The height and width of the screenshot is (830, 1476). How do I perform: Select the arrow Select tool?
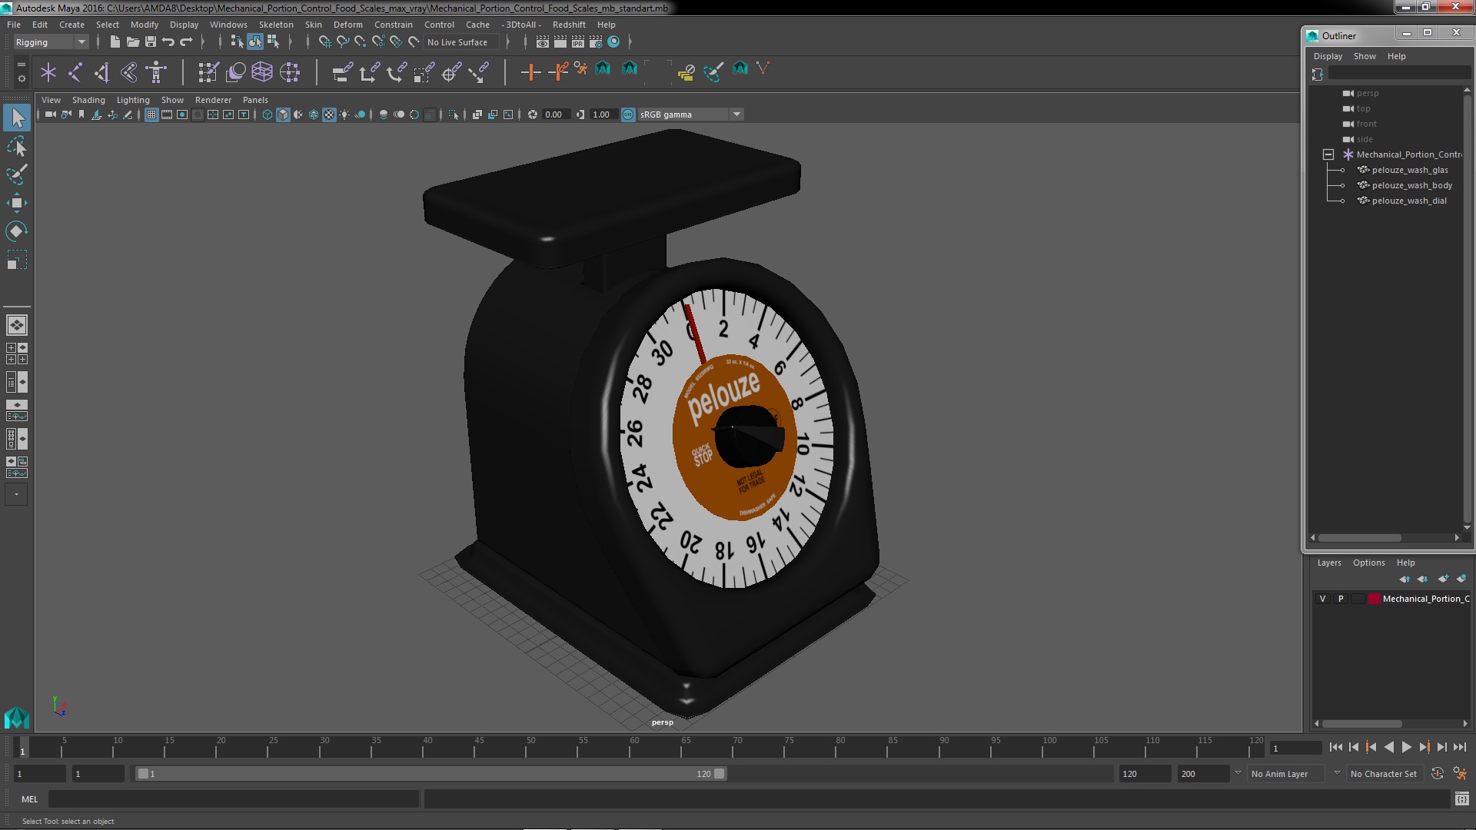[x=17, y=118]
